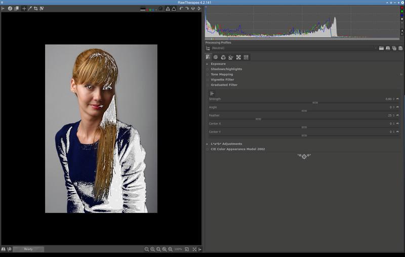Reset the Center Y value
Screen dimensions: 405x257
click(x=398, y=132)
